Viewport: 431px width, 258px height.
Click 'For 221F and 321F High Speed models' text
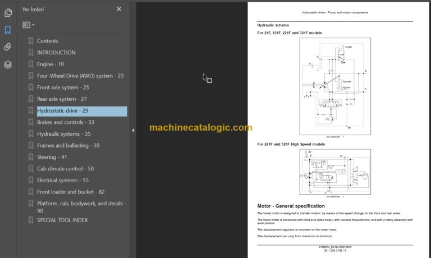(291, 144)
